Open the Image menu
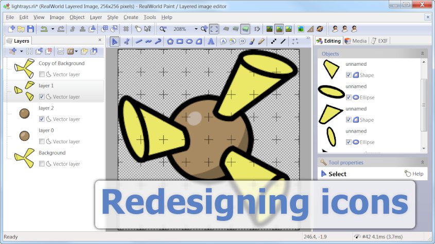The height and width of the screenshot is (244, 435). point(57,17)
